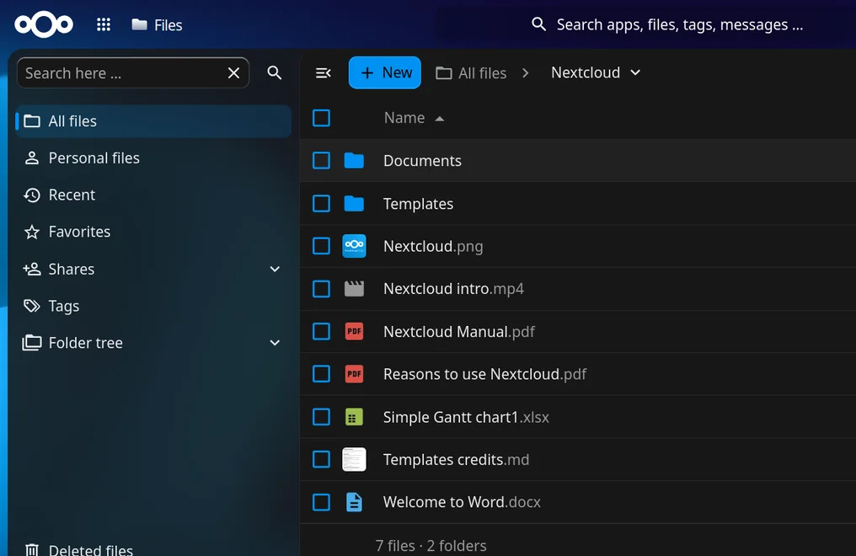Check the Templates folder checkbox
Image resolution: width=856 pixels, height=556 pixels.
322,204
